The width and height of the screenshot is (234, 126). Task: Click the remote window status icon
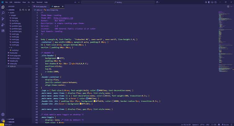point(2,125)
